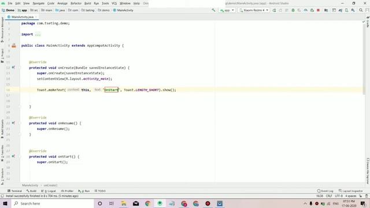This screenshot has height=208, width=370.
Task: Open SDK Manager icon
Action: click(x=353, y=10)
